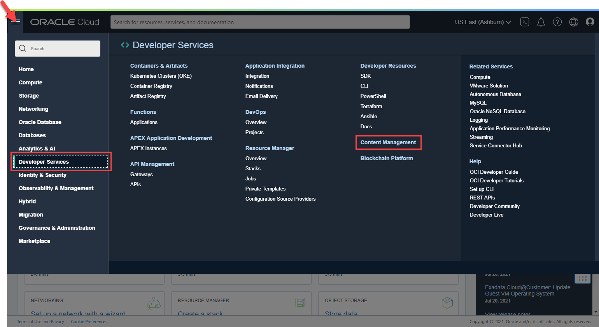Select Storage in the navigation menu
The image size is (599, 327).
(29, 96)
